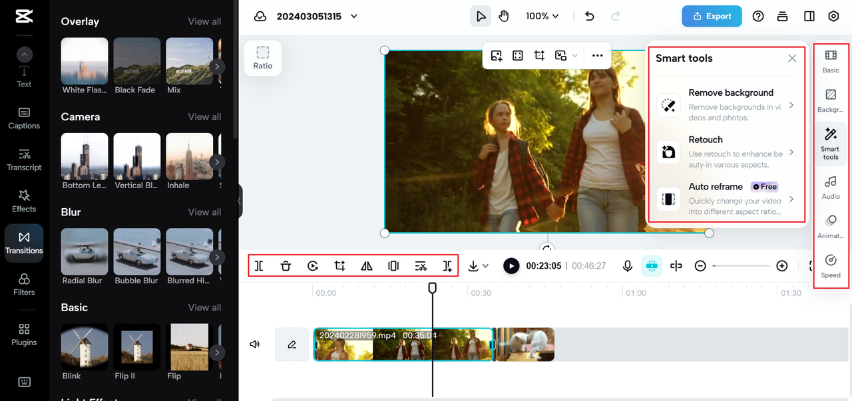The image size is (852, 401).
Task: Choose the Select pointer tool
Action: coord(481,16)
